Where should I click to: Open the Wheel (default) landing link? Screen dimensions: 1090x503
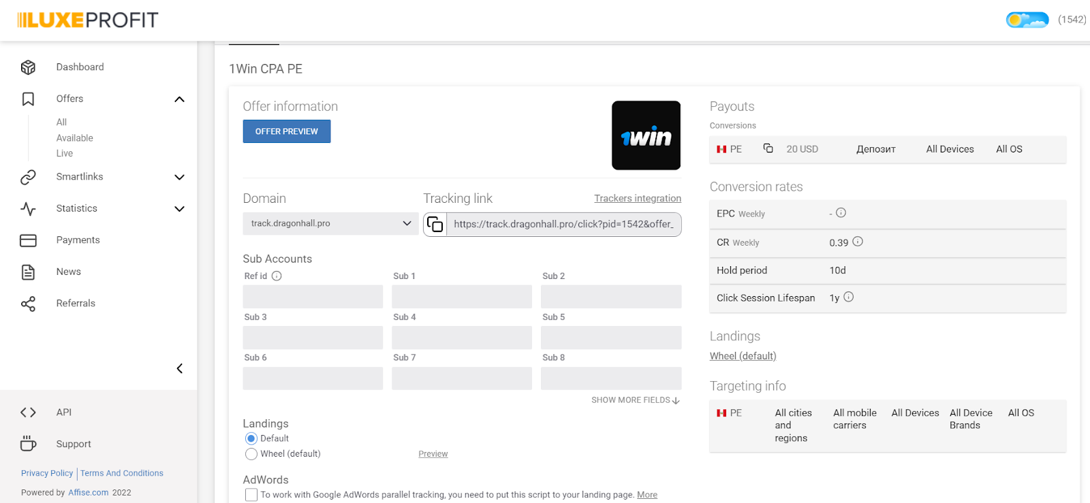(x=743, y=356)
